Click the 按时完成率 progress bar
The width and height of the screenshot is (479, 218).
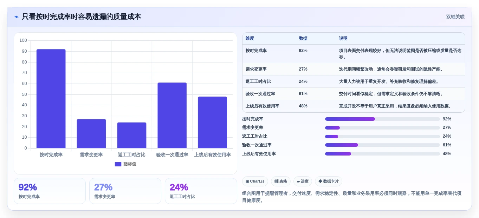point(382,119)
